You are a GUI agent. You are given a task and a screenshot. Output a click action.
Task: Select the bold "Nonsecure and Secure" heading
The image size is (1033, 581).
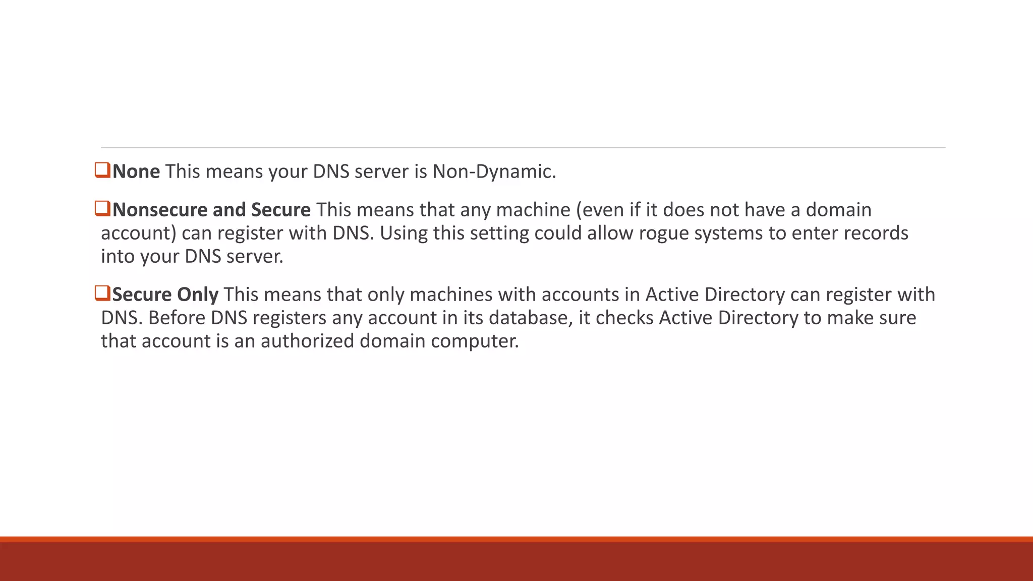point(211,210)
